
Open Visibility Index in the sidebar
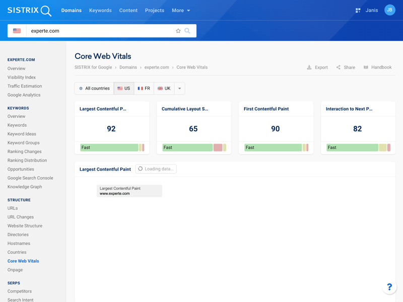click(x=22, y=78)
